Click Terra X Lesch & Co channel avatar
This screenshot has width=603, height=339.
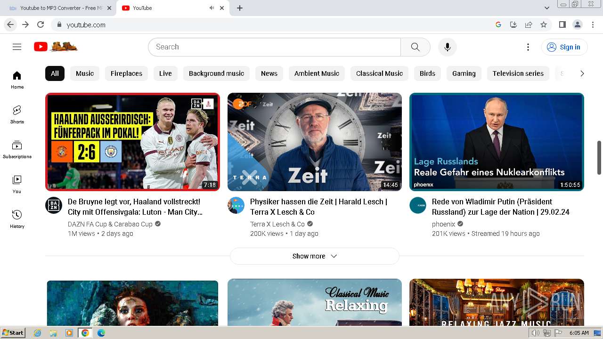click(236, 205)
